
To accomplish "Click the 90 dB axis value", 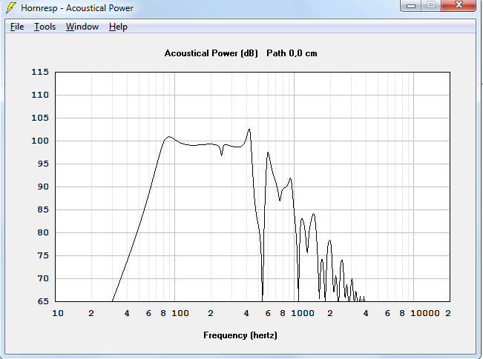I will pos(43,187).
